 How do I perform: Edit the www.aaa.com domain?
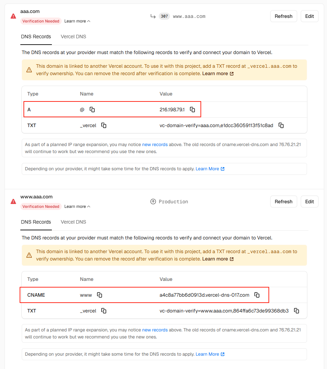tap(309, 202)
